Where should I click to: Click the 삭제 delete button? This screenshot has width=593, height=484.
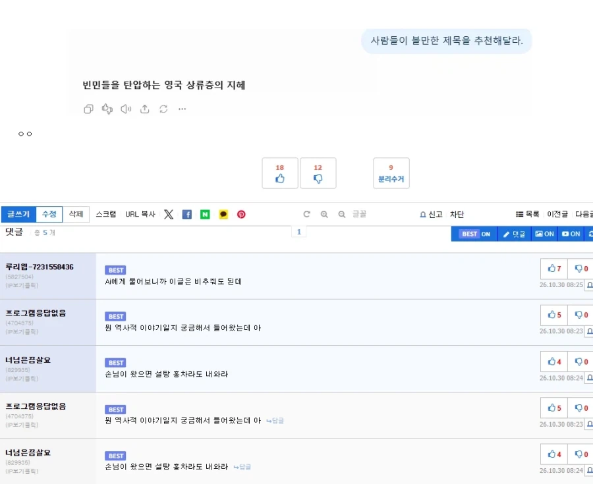click(x=76, y=214)
